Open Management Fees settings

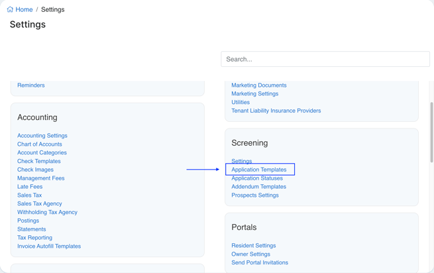(40, 178)
